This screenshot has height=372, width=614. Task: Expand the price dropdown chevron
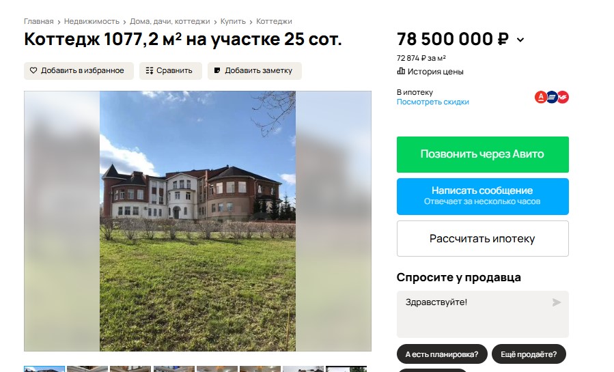click(x=520, y=40)
